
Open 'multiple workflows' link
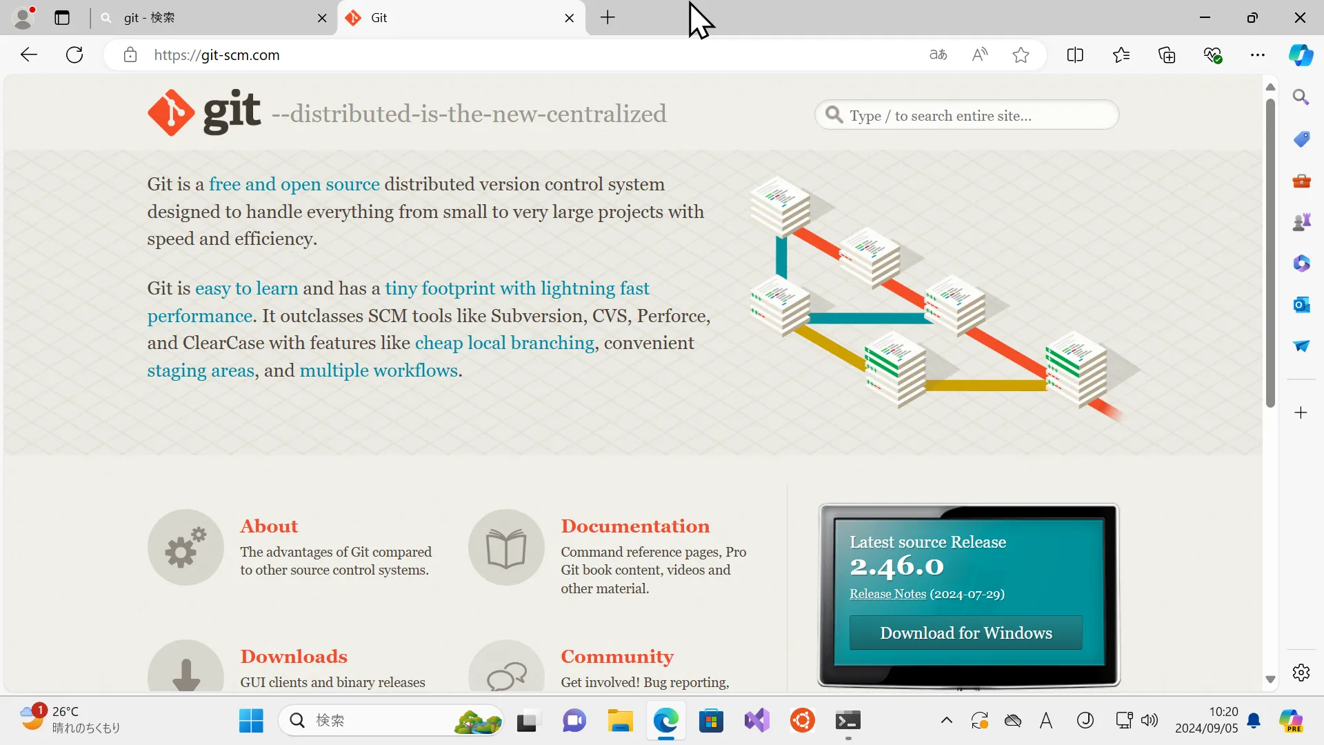pyautogui.click(x=379, y=370)
